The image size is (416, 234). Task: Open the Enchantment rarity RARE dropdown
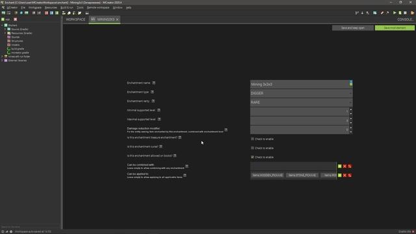[301, 103]
